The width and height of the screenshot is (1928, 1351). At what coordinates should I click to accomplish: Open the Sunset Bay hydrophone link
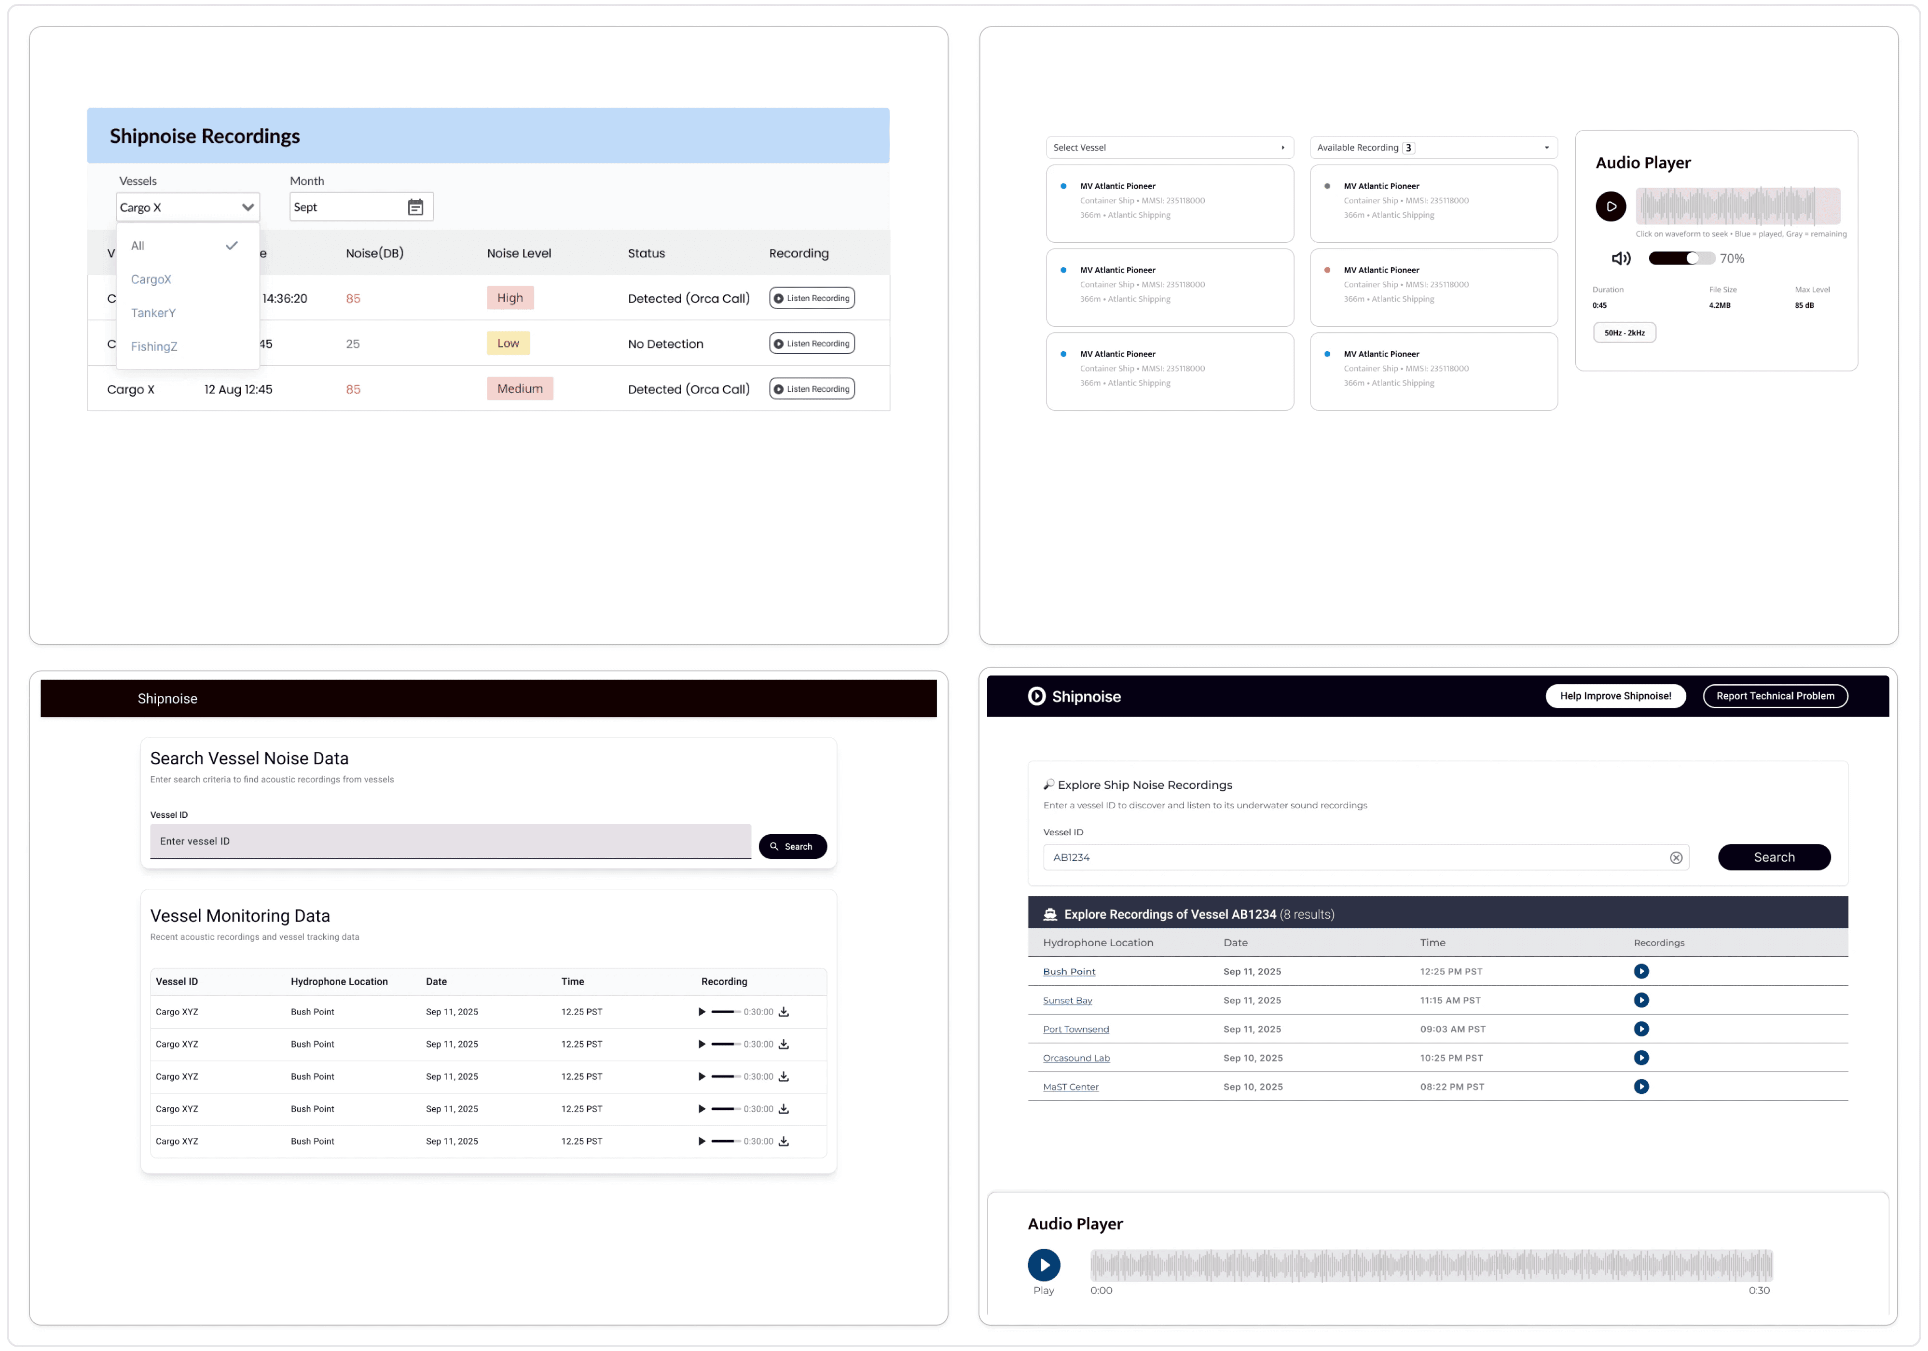[1066, 1000]
